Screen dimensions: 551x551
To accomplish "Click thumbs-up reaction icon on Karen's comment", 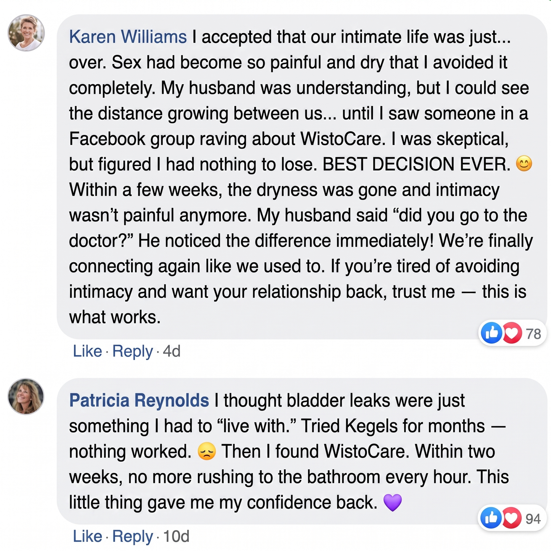I will [x=492, y=333].
